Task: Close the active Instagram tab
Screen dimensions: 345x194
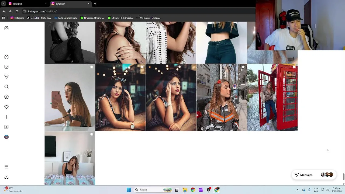Action: pos(89,4)
